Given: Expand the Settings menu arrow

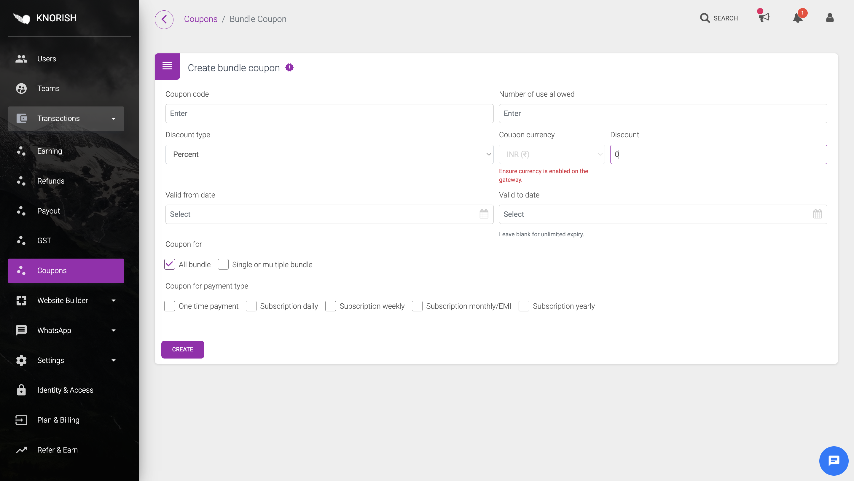Looking at the screenshot, I should [x=113, y=360].
